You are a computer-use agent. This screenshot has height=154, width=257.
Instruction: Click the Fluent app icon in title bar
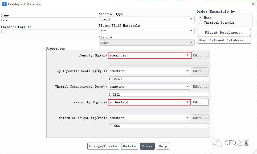point(4,4)
